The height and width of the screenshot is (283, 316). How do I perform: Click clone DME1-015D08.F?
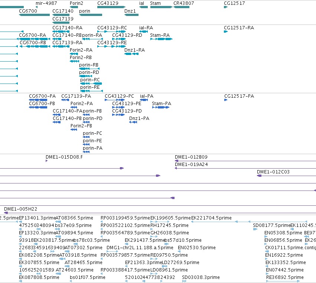(x=46, y=161)
